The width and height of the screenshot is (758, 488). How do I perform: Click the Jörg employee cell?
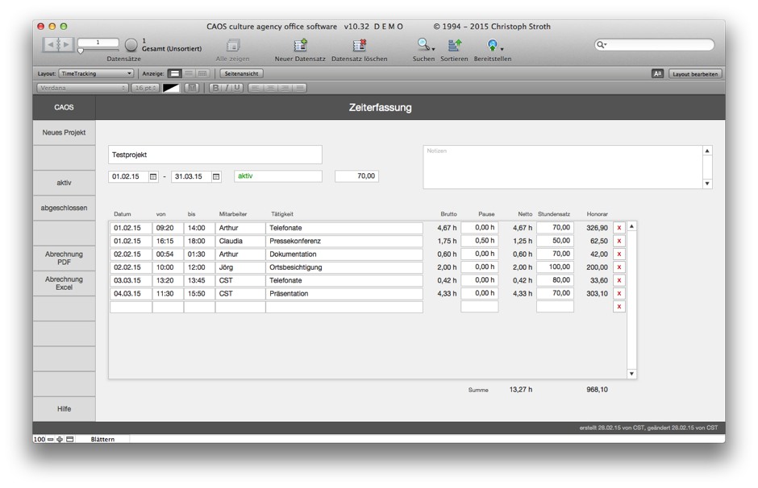(x=240, y=267)
